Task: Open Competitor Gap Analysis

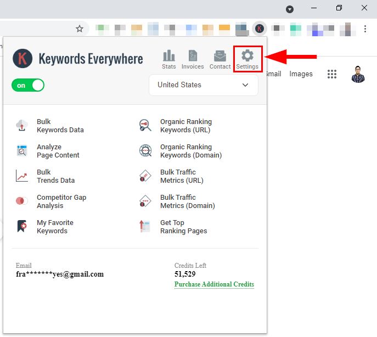Action: [x=61, y=201]
